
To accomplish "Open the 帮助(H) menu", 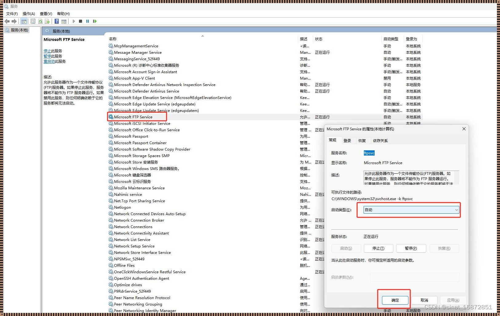I will point(63,14).
